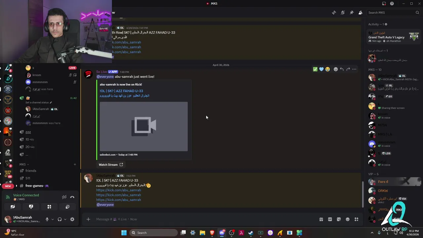
Task: Expand headphone output options chevron
Action: pyautogui.click(x=65, y=219)
